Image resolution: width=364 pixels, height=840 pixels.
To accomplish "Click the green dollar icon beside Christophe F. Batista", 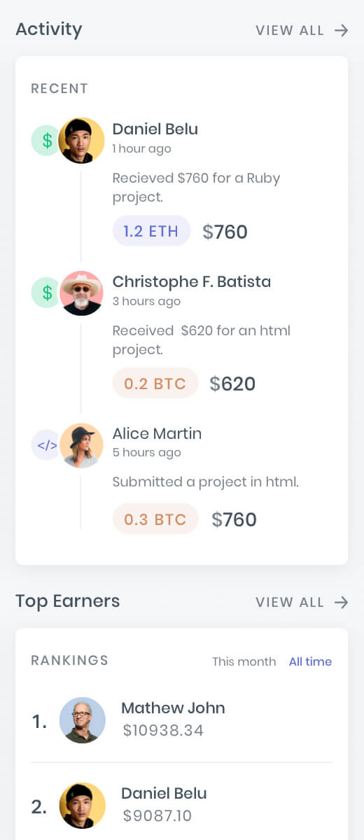I will [47, 293].
